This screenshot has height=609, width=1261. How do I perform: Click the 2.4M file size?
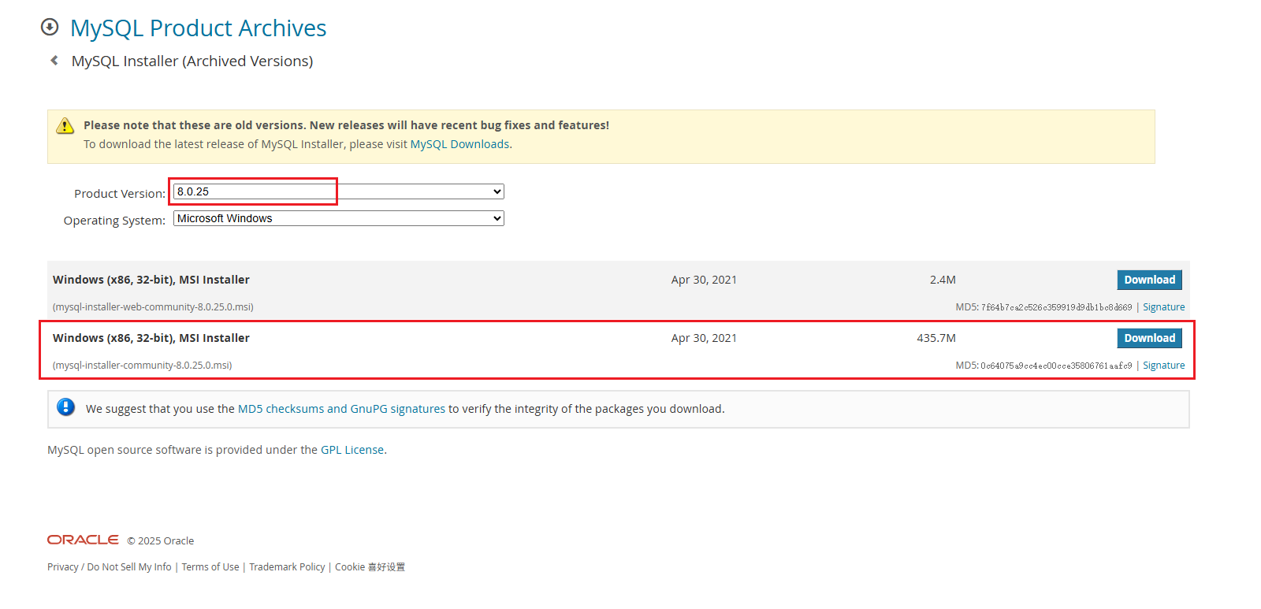[943, 280]
